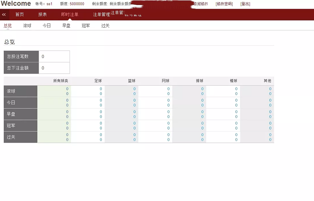Switch to the 今日 tab
Viewport: 314px width, 201px height.
point(47,26)
